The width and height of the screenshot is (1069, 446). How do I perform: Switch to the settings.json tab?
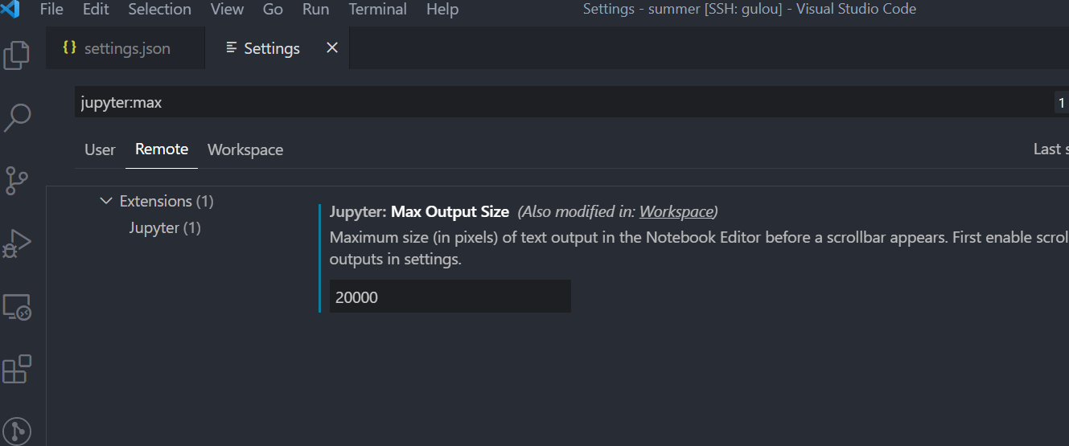(126, 48)
